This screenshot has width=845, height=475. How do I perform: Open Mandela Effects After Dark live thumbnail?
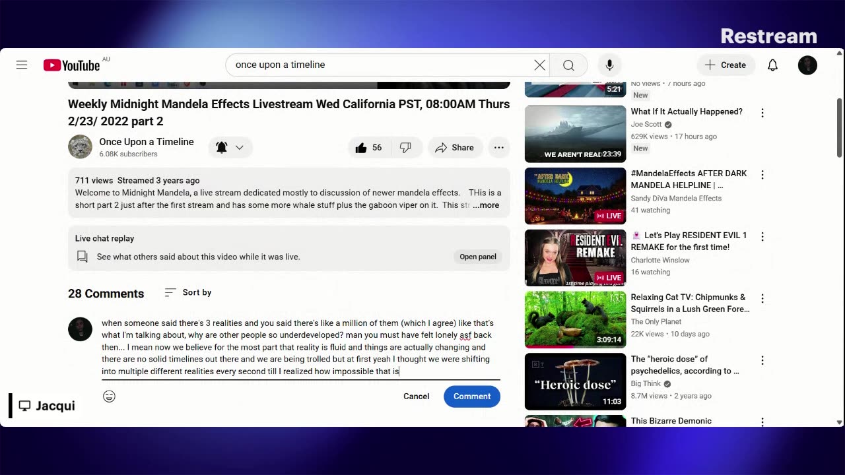pos(575,196)
